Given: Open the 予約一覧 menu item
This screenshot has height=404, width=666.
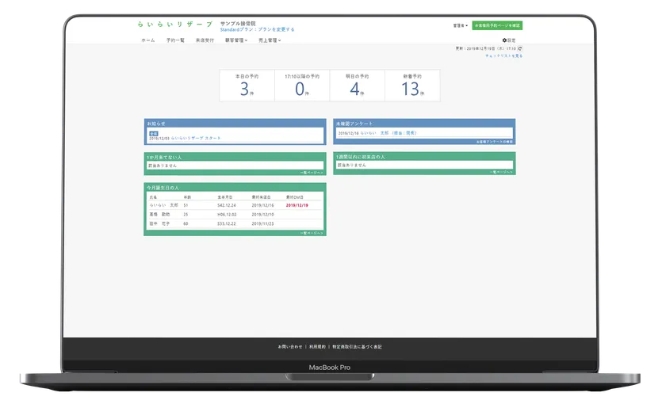Looking at the screenshot, I should coord(175,40).
